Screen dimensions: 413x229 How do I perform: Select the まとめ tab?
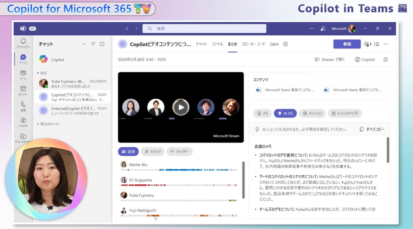point(232,44)
